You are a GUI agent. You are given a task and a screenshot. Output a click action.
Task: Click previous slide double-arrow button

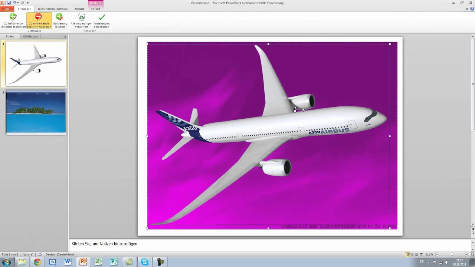coord(473,229)
